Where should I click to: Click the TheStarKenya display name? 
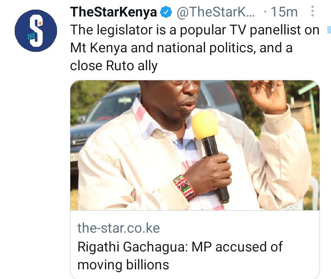tap(114, 12)
